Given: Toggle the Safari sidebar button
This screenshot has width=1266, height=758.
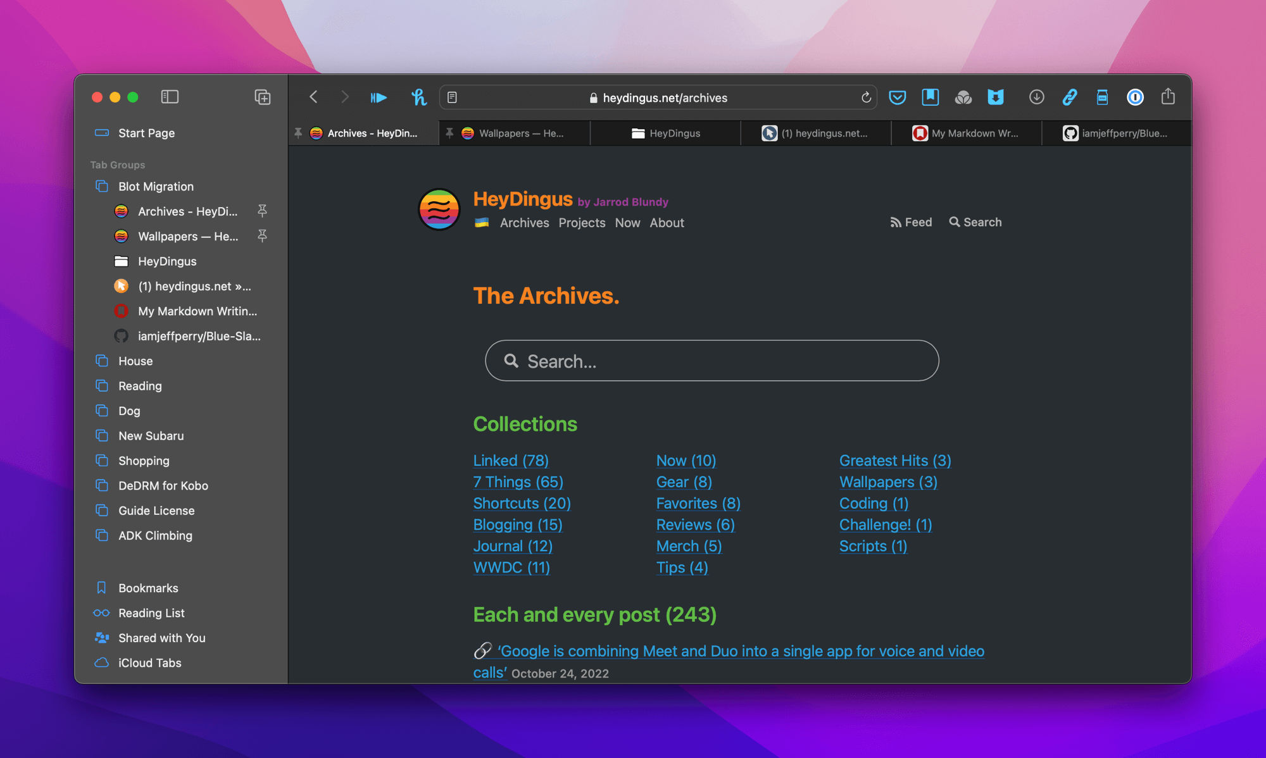Looking at the screenshot, I should tap(170, 97).
